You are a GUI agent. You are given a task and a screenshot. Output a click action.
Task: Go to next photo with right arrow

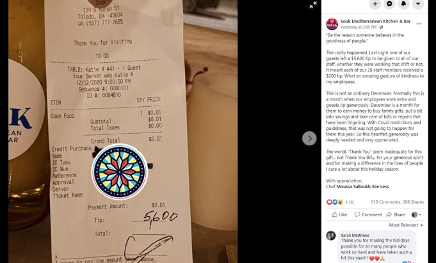click(309, 138)
